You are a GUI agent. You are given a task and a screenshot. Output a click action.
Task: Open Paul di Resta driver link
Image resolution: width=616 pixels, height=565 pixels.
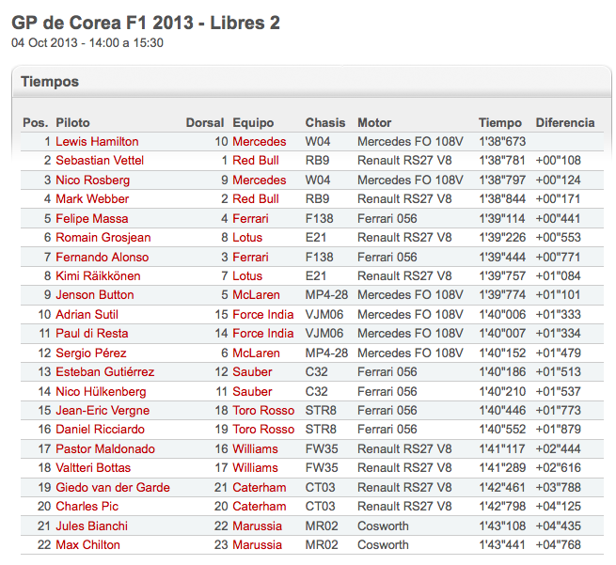click(x=92, y=333)
